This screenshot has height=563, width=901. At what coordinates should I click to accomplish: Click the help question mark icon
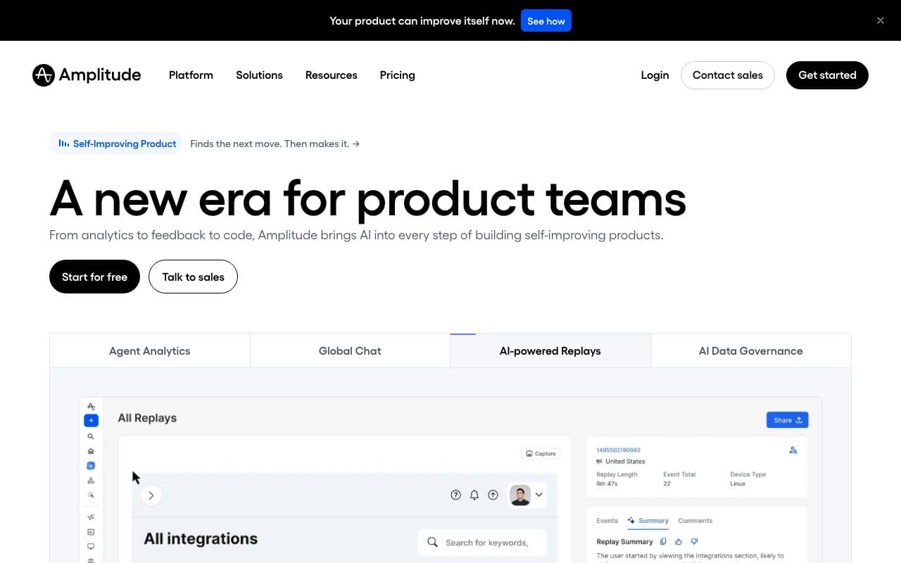[456, 495]
